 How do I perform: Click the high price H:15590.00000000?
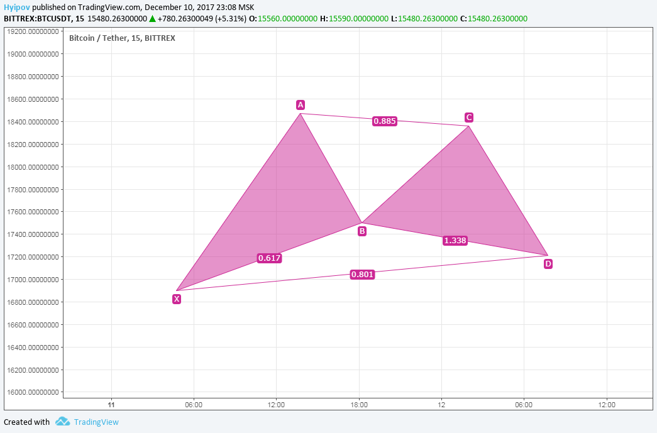[x=354, y=18]
